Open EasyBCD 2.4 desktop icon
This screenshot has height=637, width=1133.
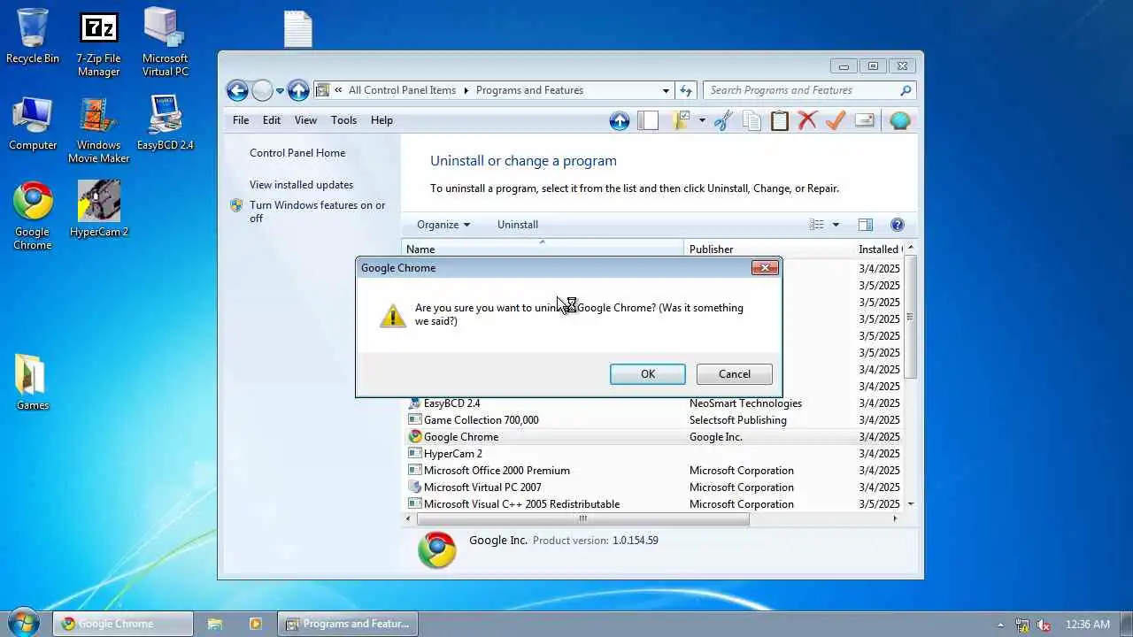click(166, 124)
